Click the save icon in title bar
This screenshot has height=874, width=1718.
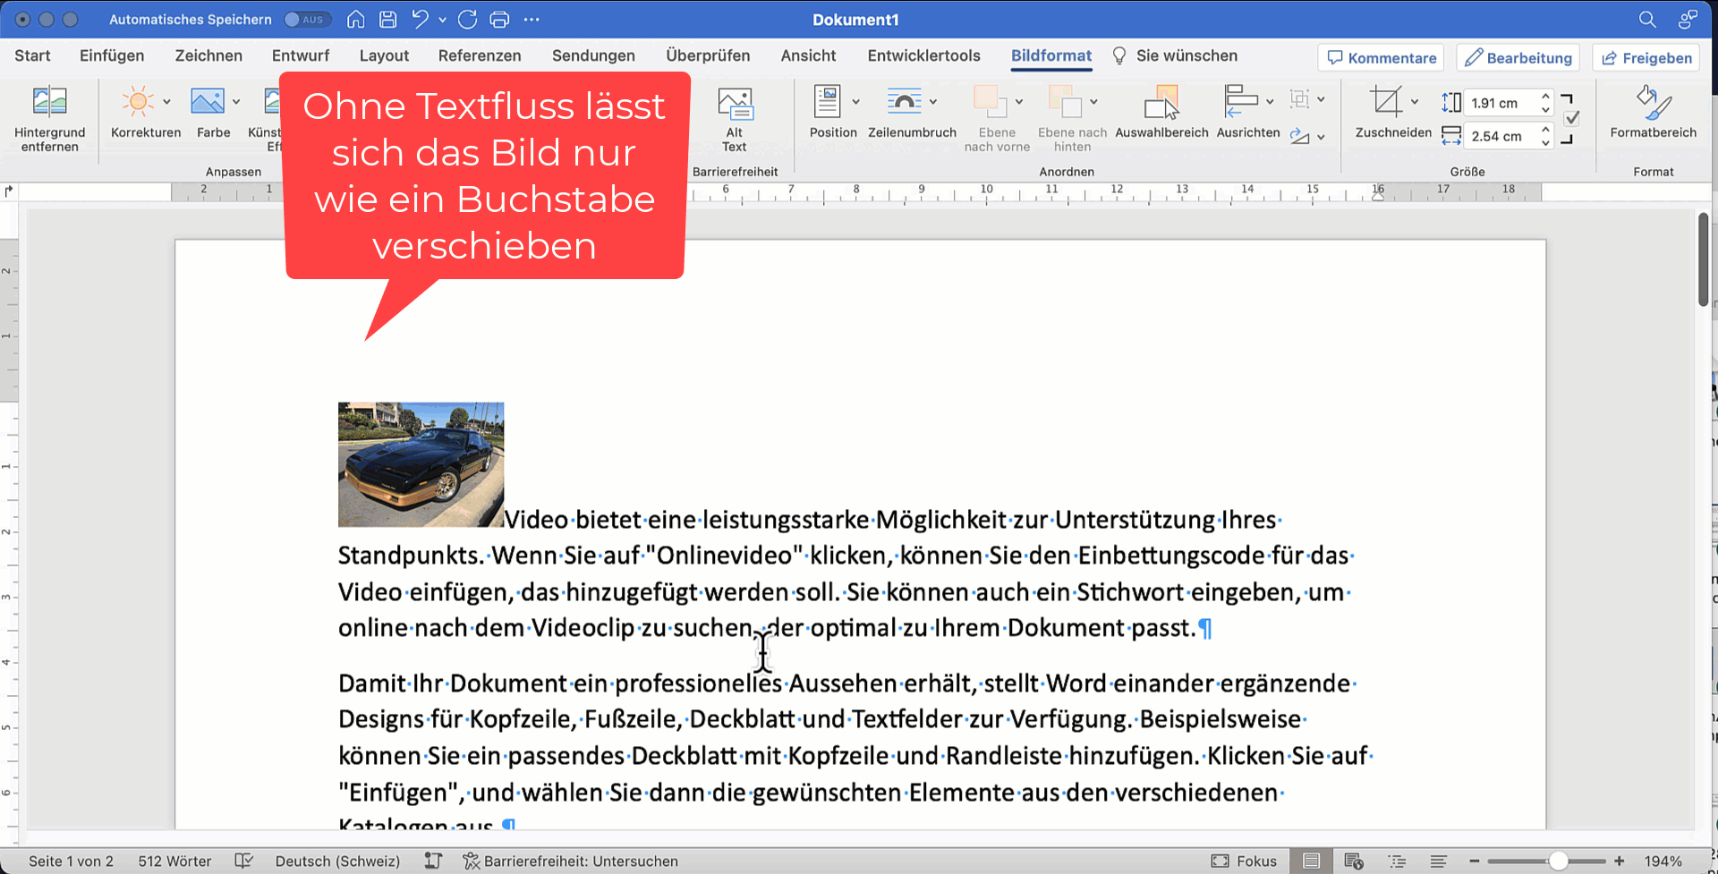click(x=387, y=19)
